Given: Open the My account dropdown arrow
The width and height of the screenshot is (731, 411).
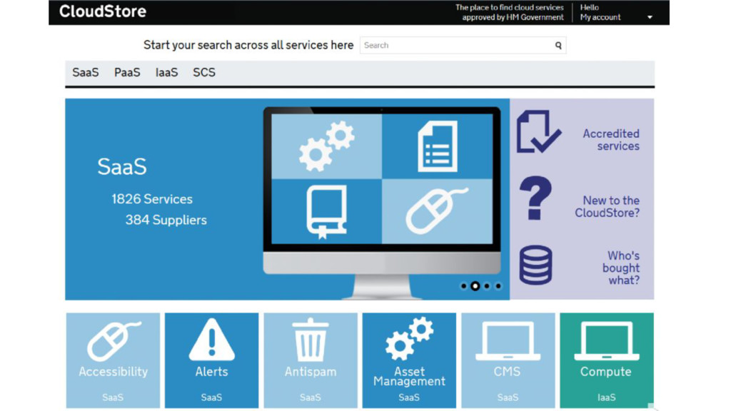Looking at the screenshot, I should pyautogui.click(x=650, y=18).
